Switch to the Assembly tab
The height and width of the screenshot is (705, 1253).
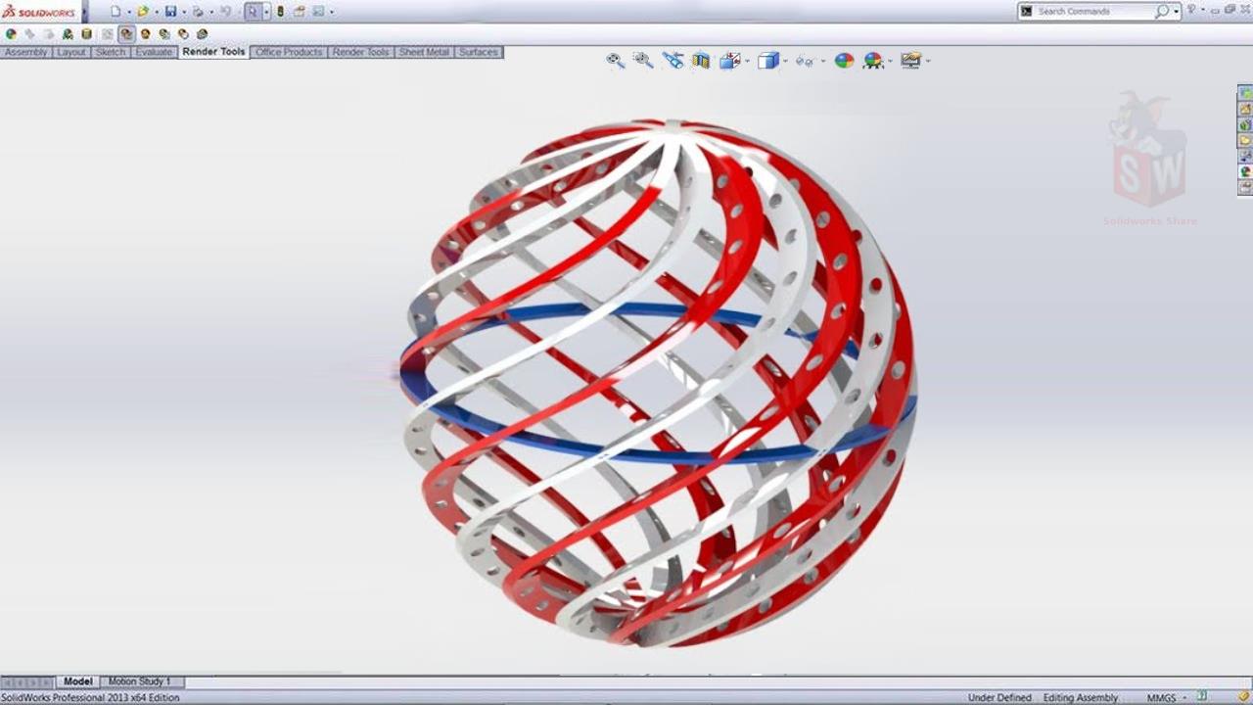pos(26,52)
